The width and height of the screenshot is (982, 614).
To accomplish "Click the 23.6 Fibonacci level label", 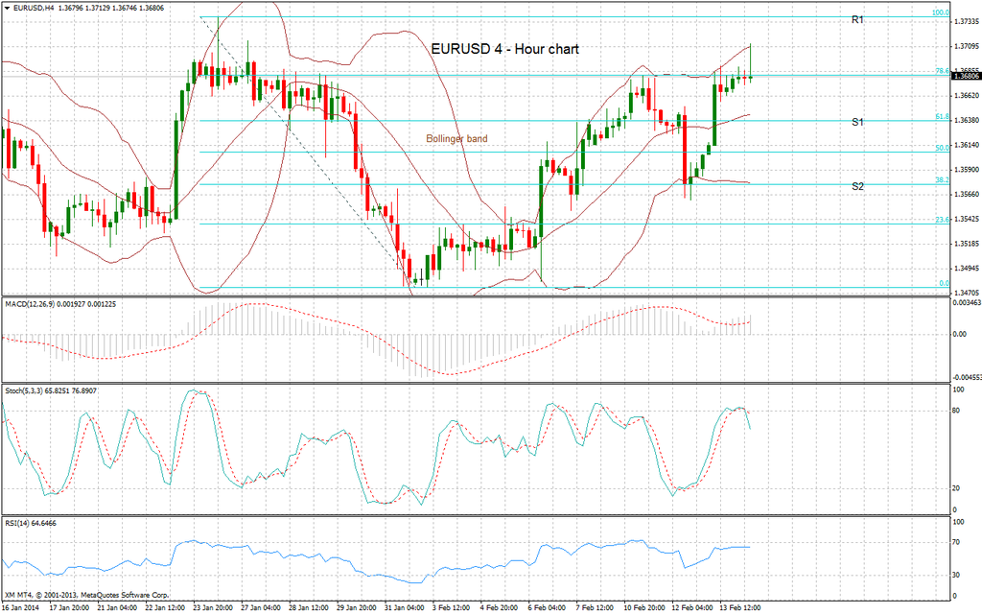I will click(941, 220).
